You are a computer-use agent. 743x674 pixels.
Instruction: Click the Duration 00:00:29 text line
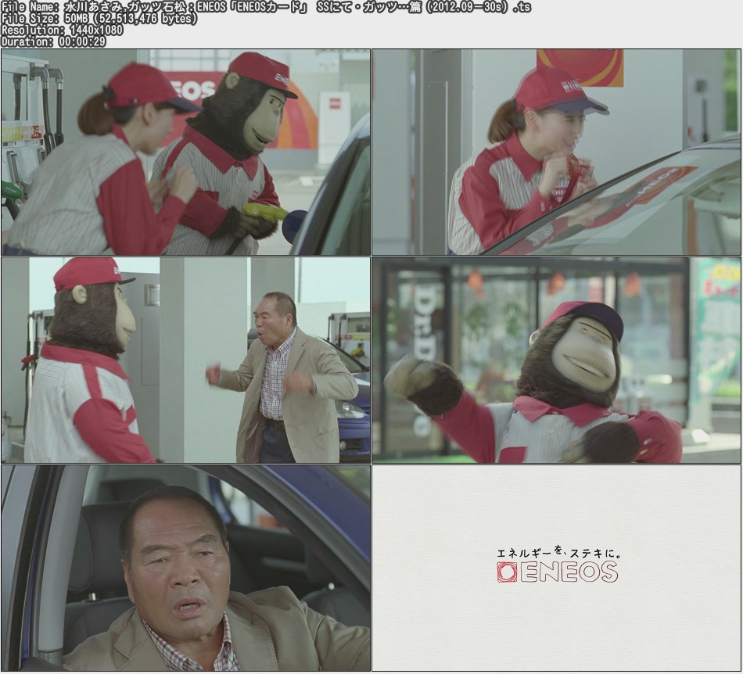(x=53, y=41)
